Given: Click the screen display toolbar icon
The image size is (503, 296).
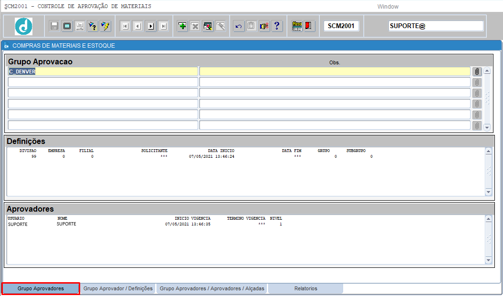Looking at the screenshot, I should tap(67, 26).
